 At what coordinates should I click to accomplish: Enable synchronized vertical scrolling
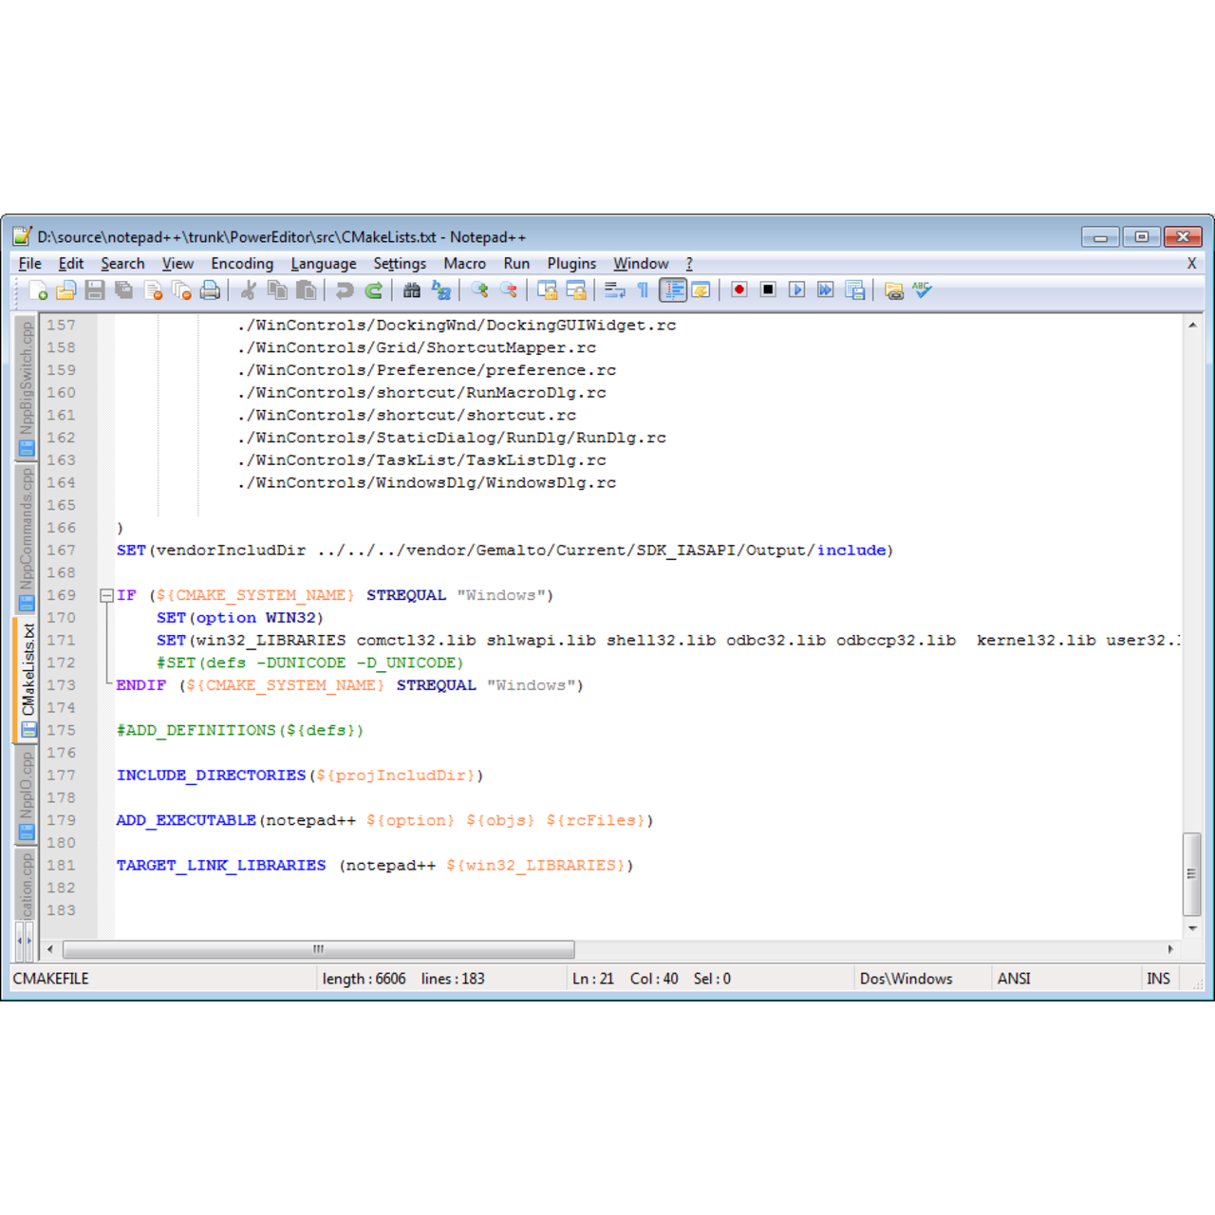point(549,290)
